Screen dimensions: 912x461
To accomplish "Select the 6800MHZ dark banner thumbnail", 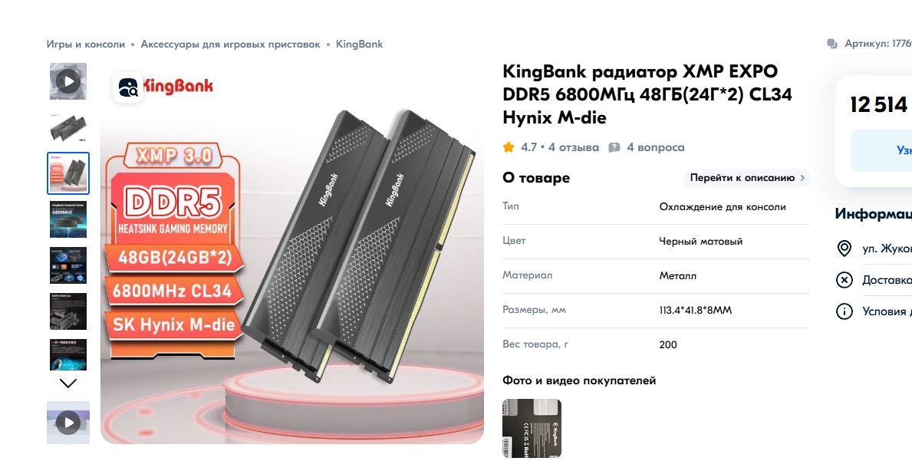I will click(68, 219).
